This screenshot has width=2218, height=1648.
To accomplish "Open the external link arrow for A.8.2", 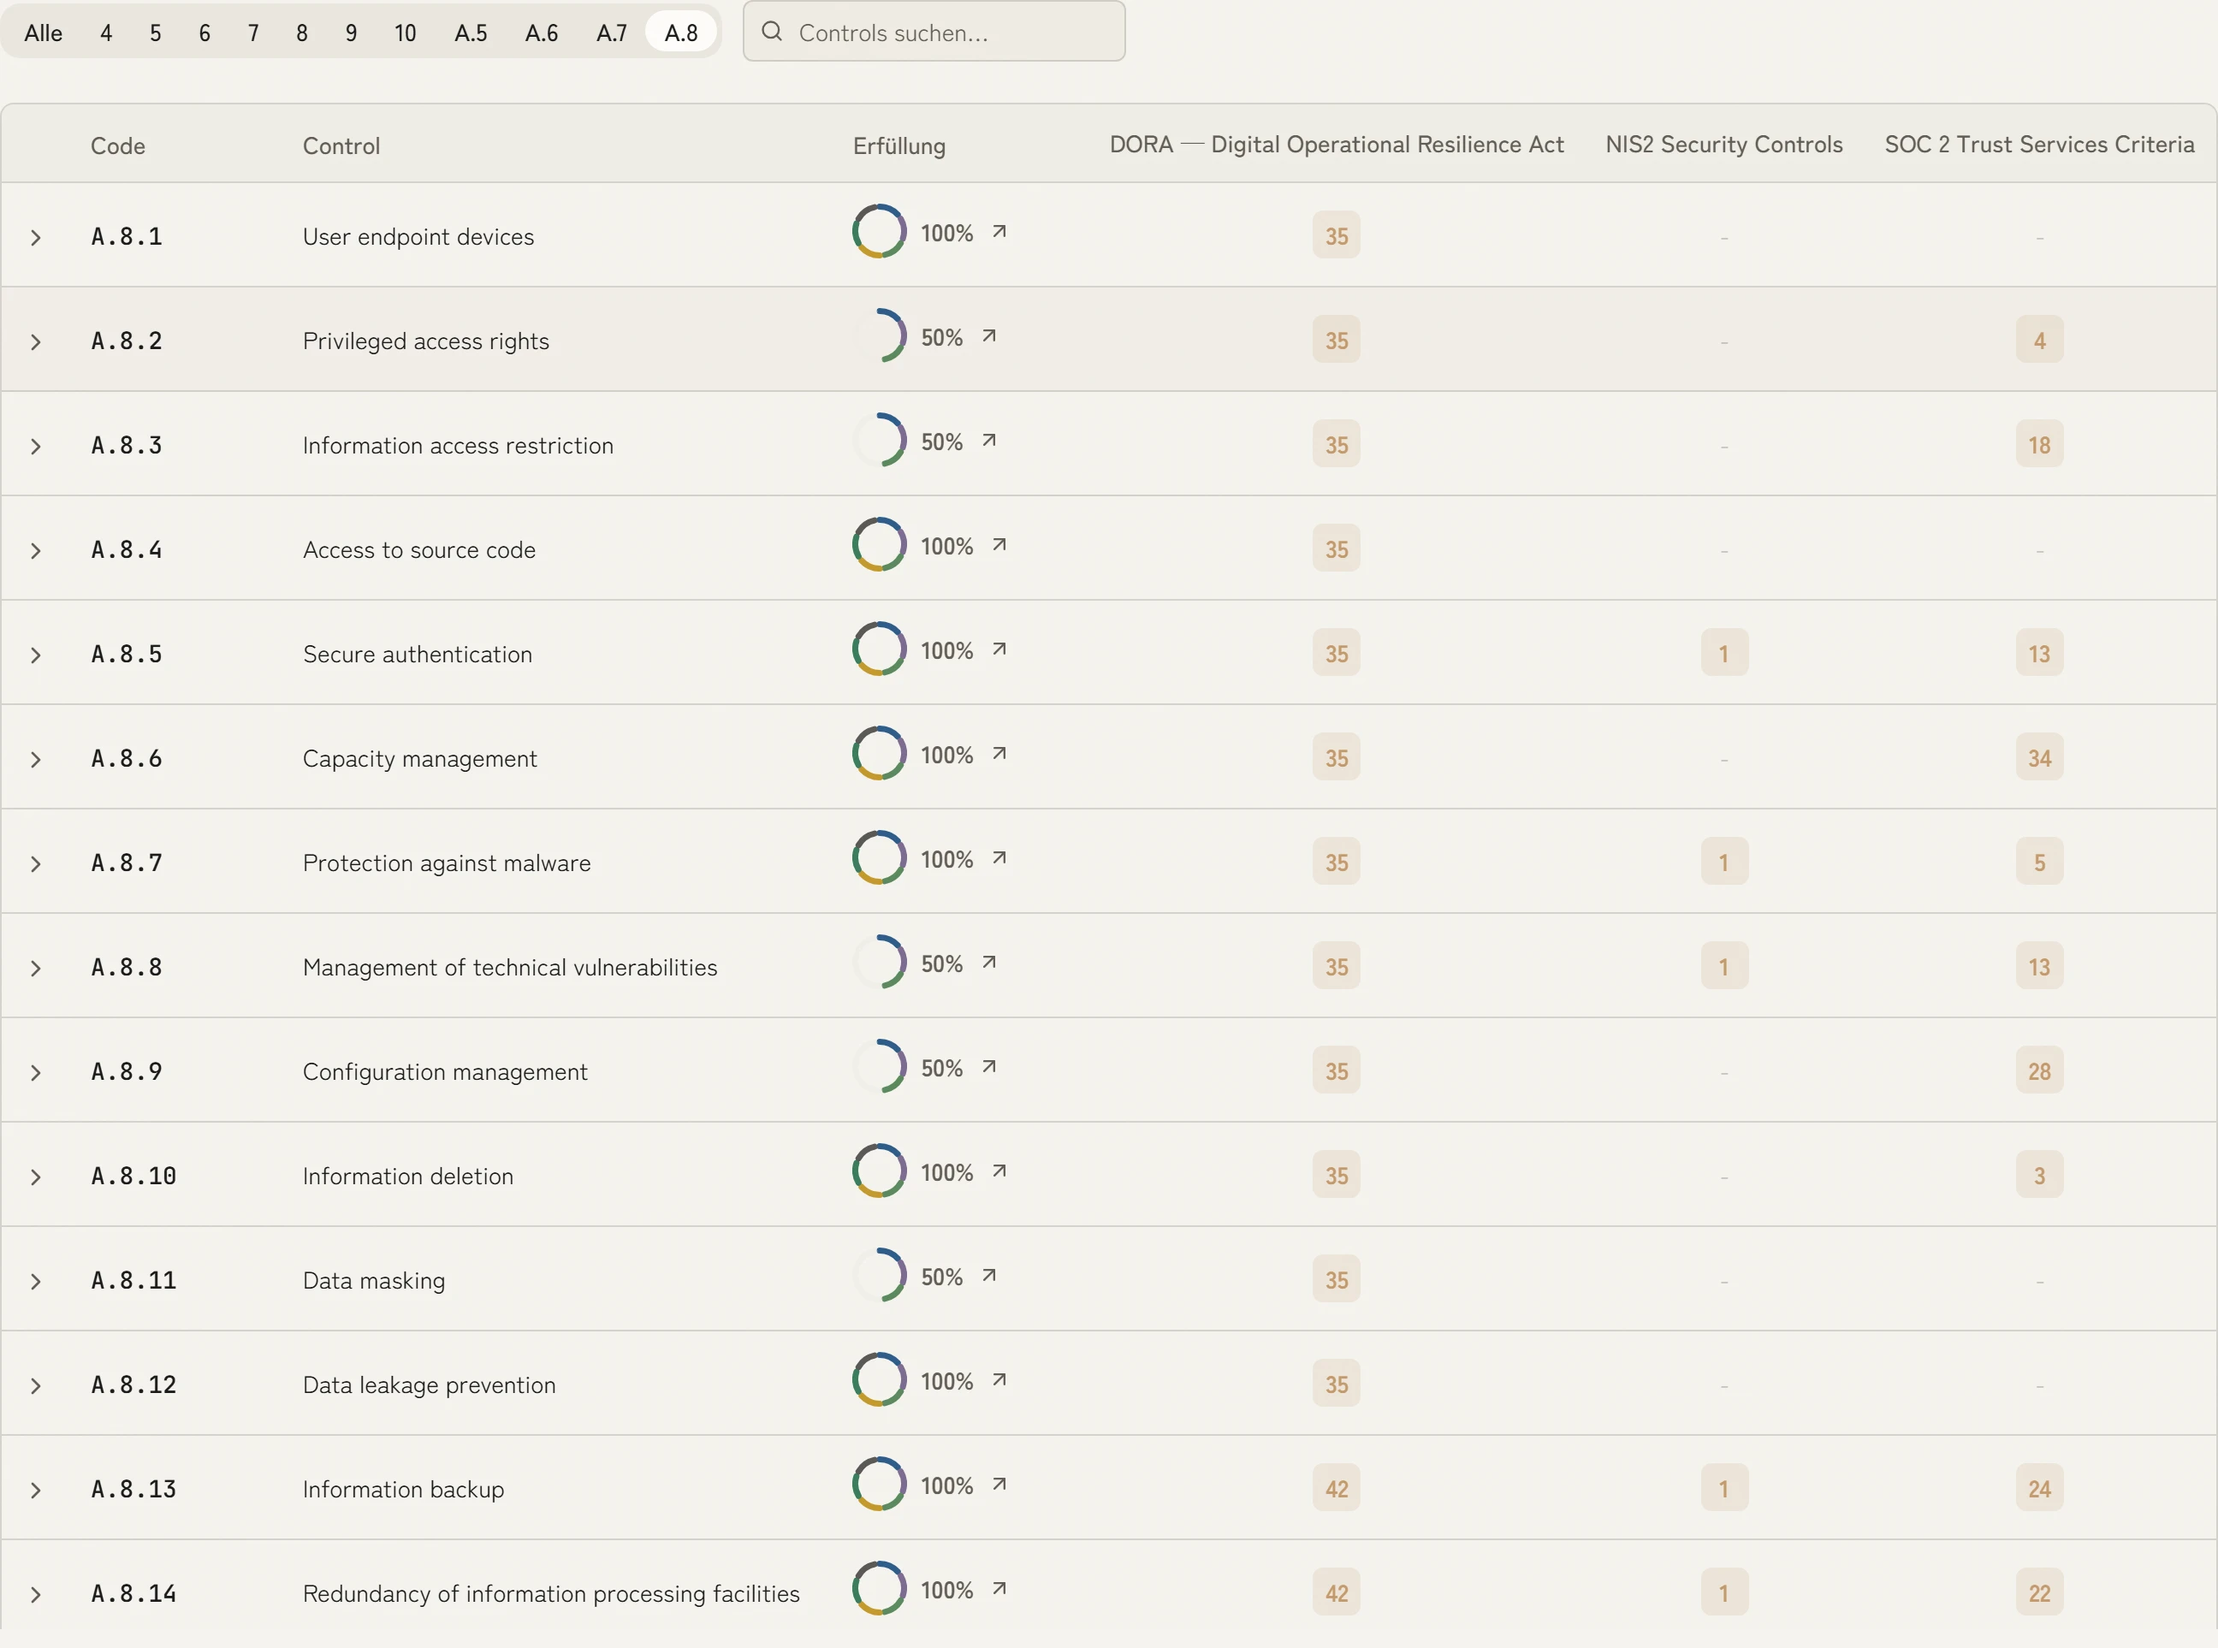I will tap(988, 336).
